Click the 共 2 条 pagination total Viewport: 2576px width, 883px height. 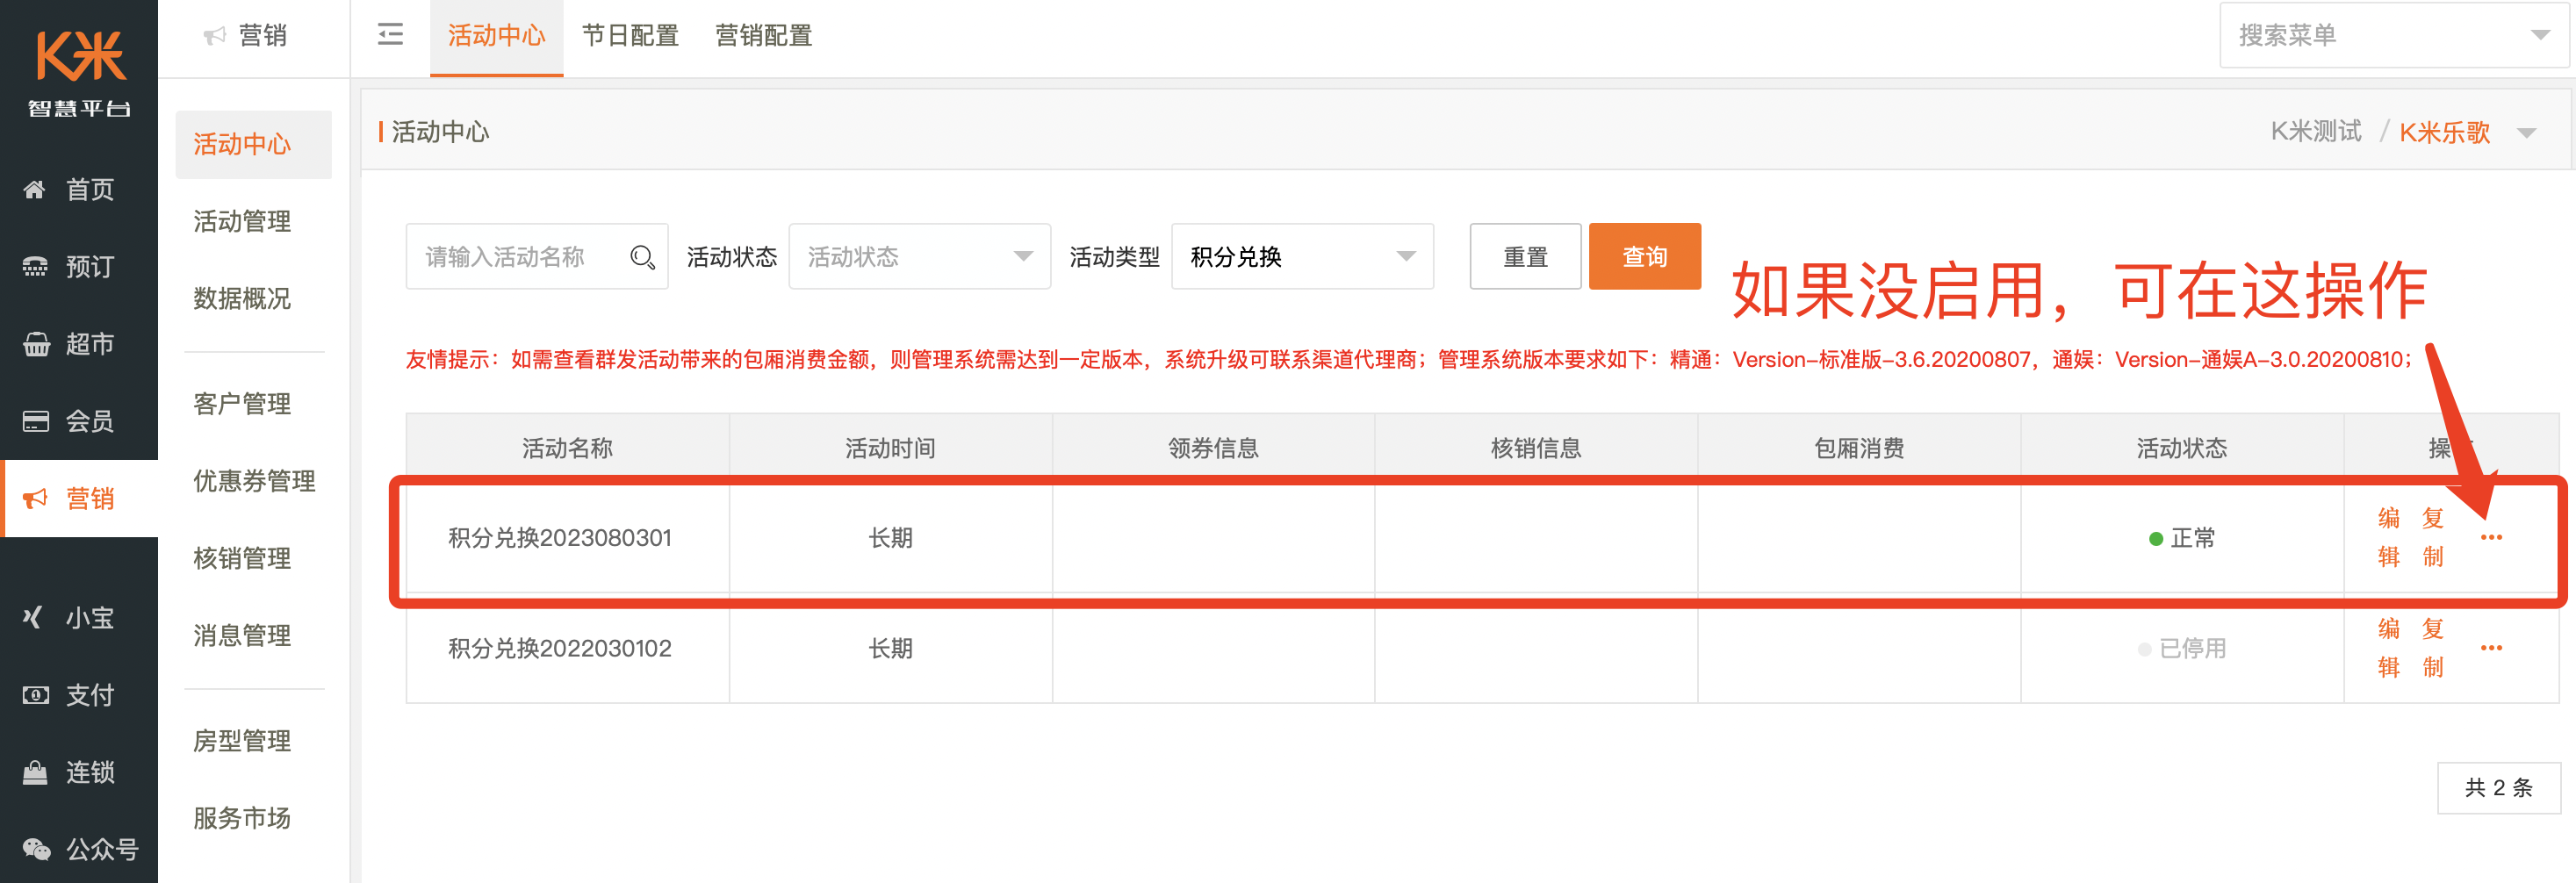pyautogui.click(x=2498, y=787)
